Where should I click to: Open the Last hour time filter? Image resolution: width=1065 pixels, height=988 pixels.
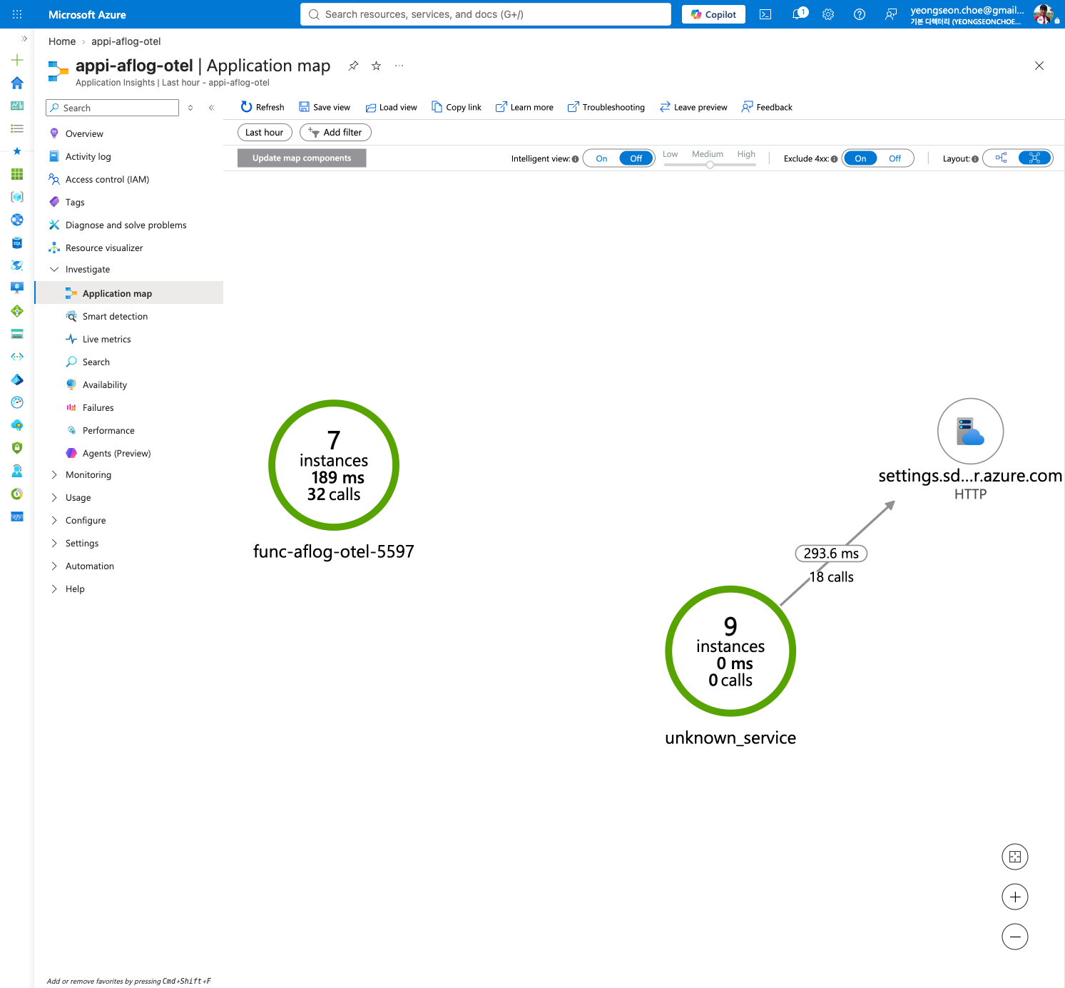pyautogui.click(x=265, y=132)
